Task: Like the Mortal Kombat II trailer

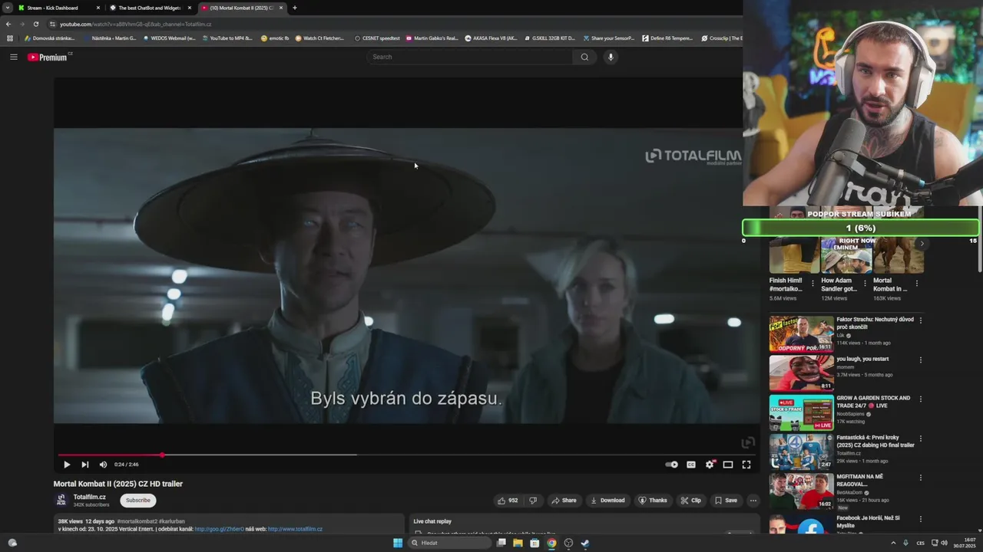Action: (508, 501)
